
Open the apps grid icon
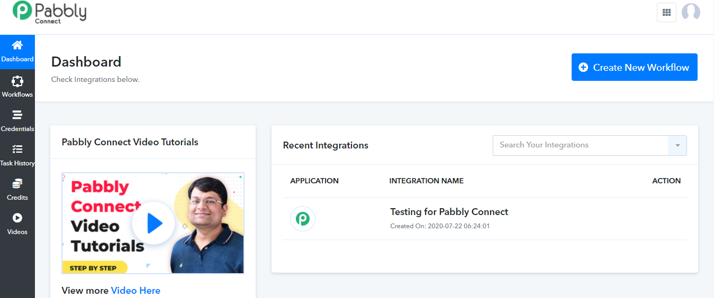coord(666,12)
